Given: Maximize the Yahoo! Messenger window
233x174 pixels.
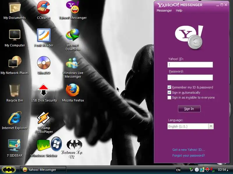Looking at the screenshot, I should point(222,5).
